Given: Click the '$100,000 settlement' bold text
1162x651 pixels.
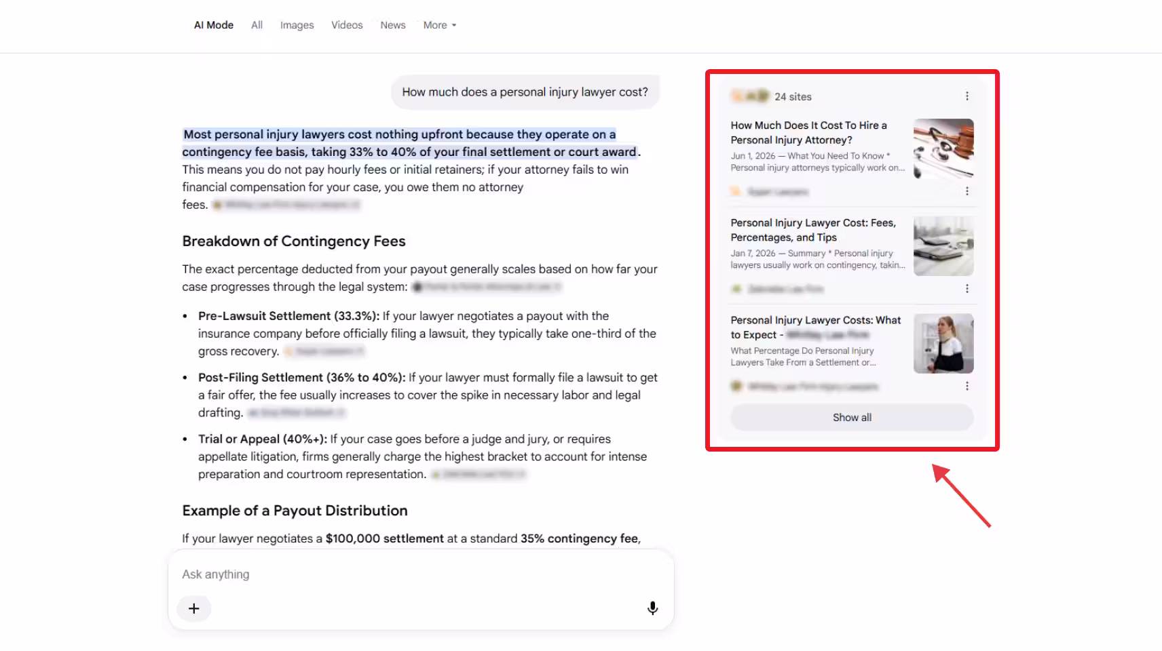Looking at the screenshot, I should (x=385, y=538).
